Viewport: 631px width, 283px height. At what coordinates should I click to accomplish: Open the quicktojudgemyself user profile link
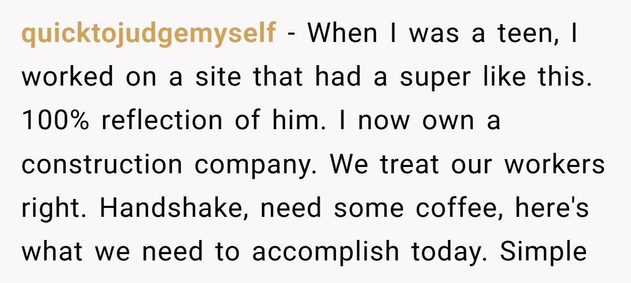pyautogui.click(x=148, y=34)
